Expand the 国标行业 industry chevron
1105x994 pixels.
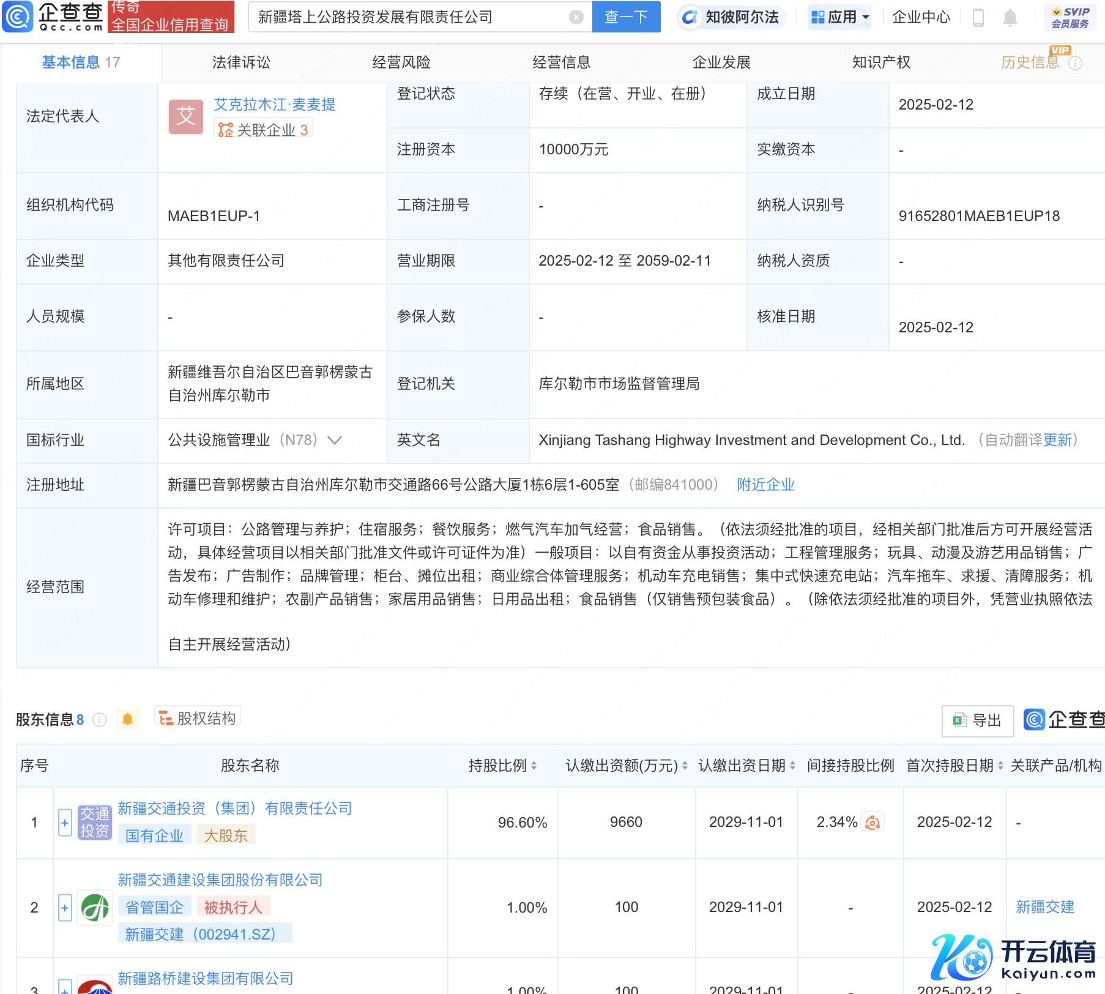click(x=335, y=440)
